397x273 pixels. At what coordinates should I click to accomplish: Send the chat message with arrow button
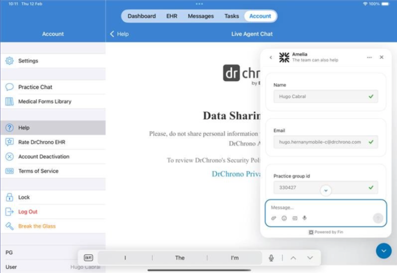378,218
